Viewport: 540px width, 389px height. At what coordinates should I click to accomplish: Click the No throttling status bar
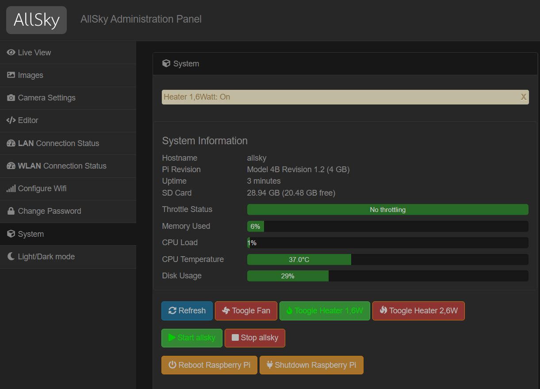pos(388,210)
